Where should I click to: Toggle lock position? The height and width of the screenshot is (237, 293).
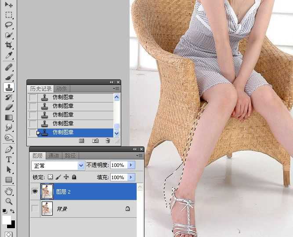pyautogui.click(x=66, y=177)
